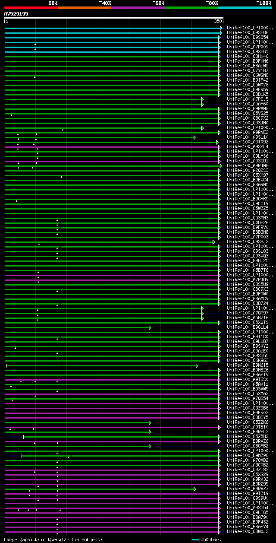Click hit label UniRef100_B8ALW5
The width and height of the screenshot is (276, 543).
tap(248, 66)
